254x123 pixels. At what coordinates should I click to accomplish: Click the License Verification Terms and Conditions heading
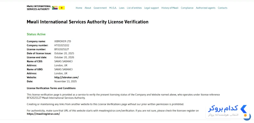[x=51, y=88]
